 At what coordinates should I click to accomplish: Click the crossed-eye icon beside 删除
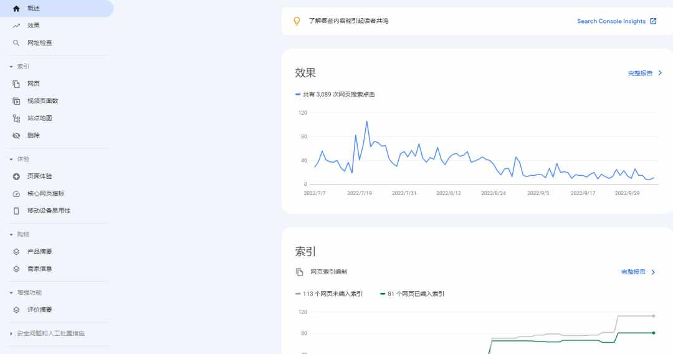(x=16, y=136)
